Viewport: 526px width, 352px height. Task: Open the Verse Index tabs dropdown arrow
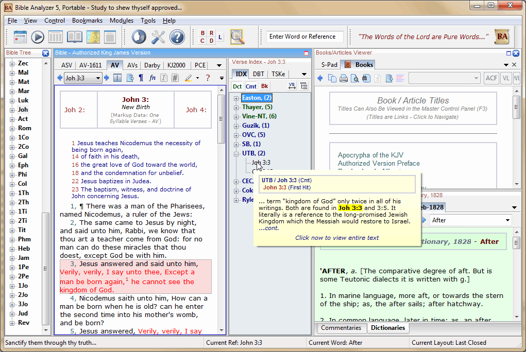pos(304,74)
